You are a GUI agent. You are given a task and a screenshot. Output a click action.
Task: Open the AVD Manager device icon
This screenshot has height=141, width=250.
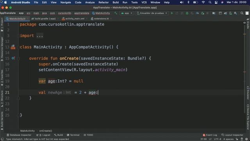coord(230,13)
